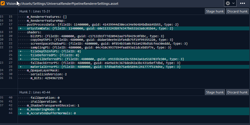This screenshot has height=125, width=250.
Task: Open the diff settings gear dropdown
Action: [230, 3]
